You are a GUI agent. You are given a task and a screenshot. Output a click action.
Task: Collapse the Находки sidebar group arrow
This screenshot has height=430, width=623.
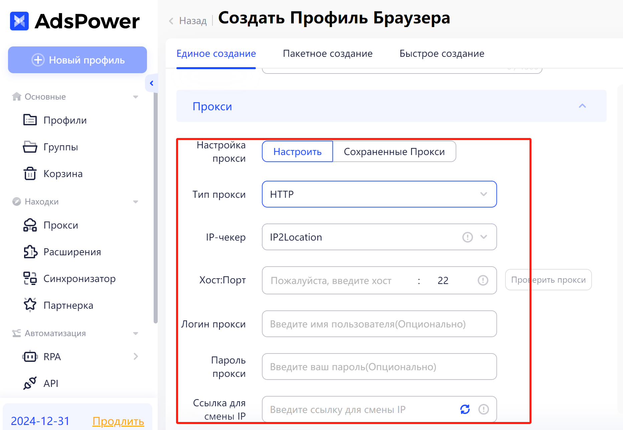point(136,202)
